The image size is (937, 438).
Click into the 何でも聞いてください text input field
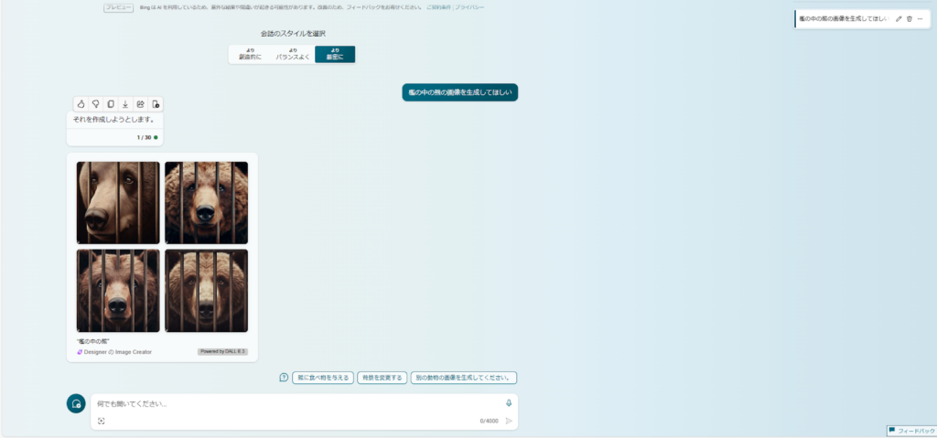point(293,403)
